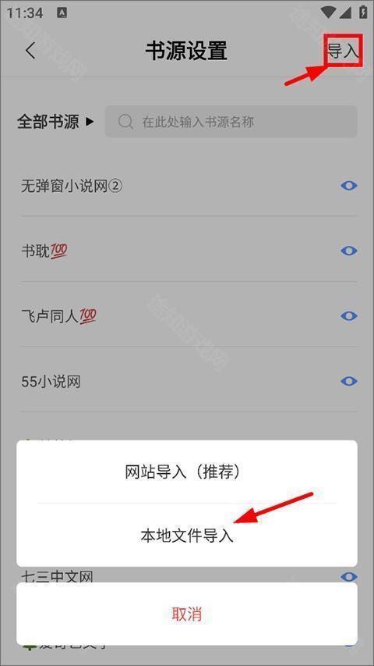Select 本地文件导入 option
This screenshot has width=374, height=666.
point(187,535)
